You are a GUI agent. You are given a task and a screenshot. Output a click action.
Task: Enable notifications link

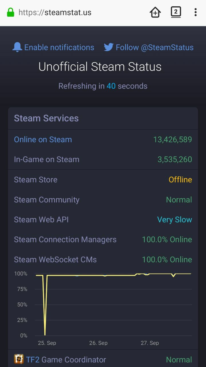tap(59, 47)
